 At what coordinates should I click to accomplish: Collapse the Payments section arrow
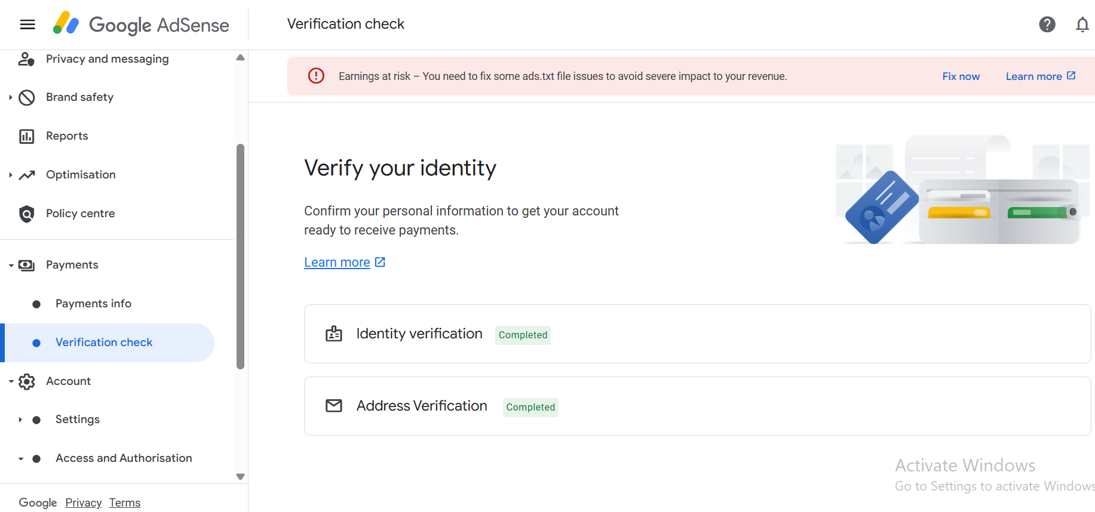click(11, 265)
